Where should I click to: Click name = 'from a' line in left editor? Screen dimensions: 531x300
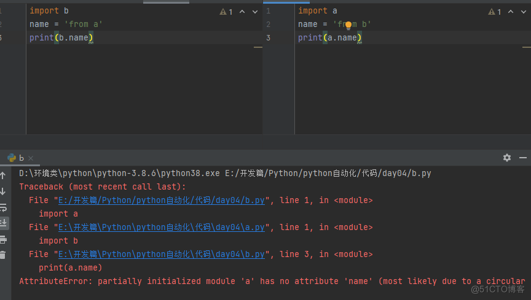66,25
